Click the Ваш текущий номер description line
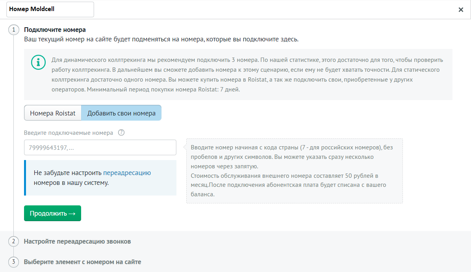The height and width of the screenshot is (272, 471). (161, 39)
